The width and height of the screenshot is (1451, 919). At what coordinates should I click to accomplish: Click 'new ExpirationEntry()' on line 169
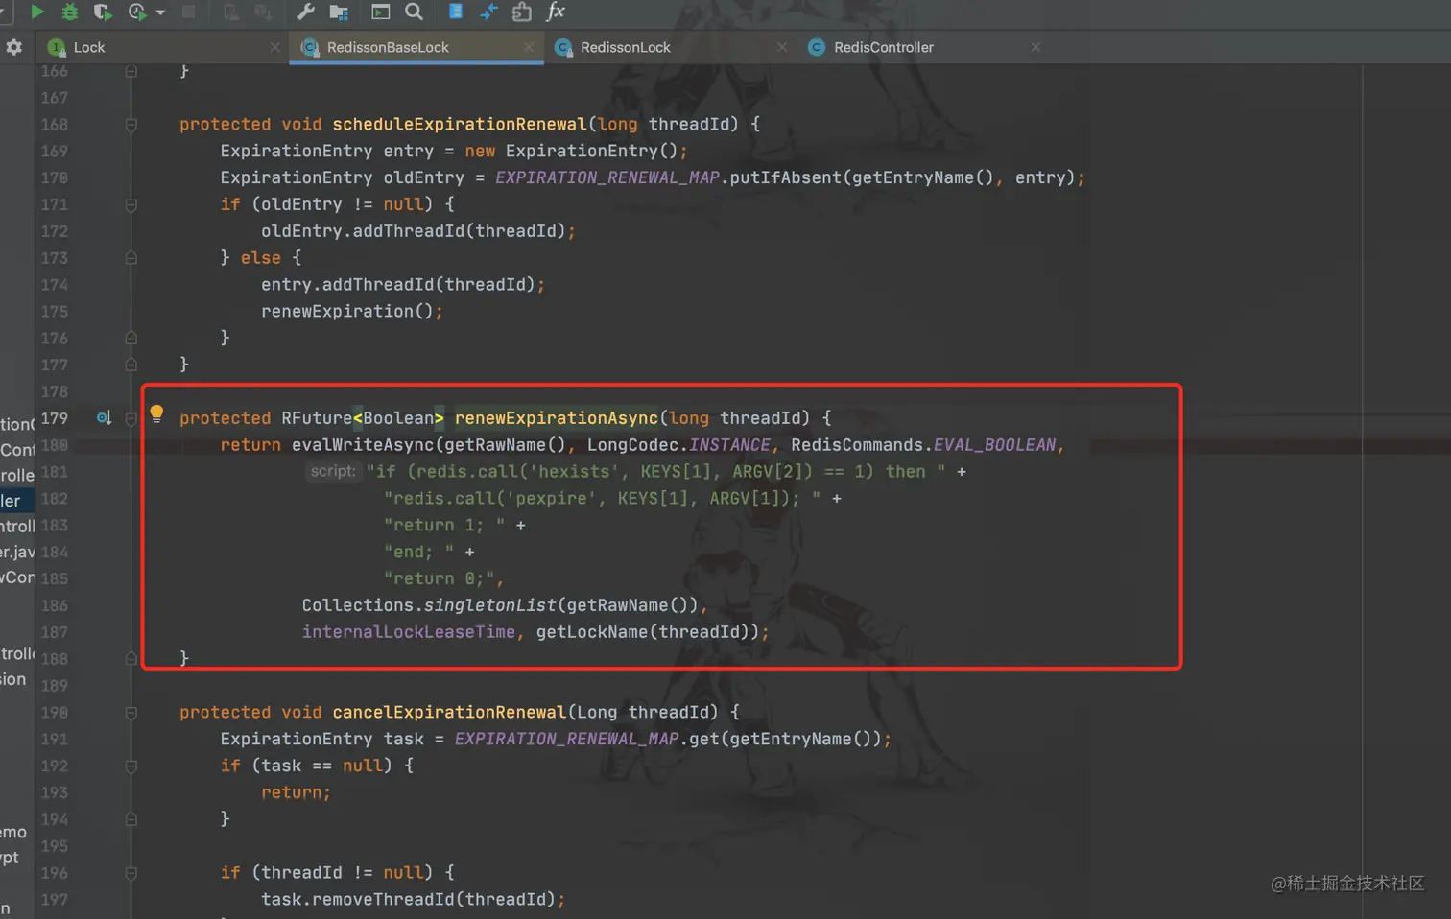[x=572, y=151]
